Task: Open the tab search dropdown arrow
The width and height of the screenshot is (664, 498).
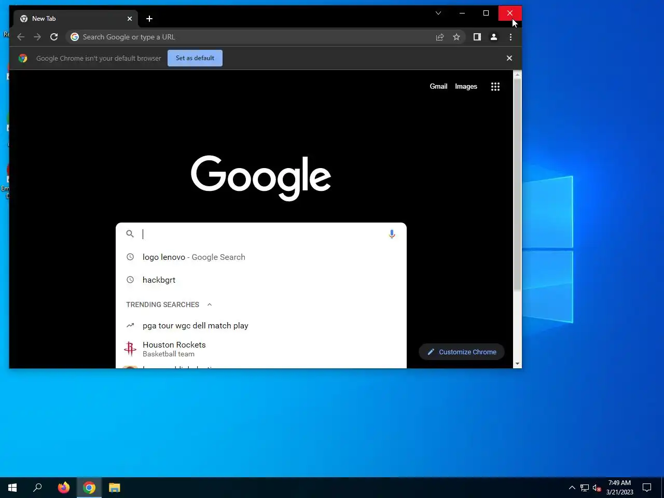Action: coord(438,13)
